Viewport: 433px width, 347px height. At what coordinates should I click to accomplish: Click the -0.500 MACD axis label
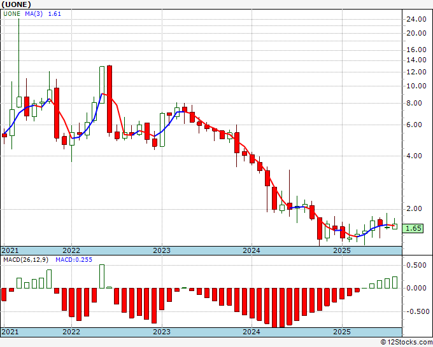tap(418, 311)
